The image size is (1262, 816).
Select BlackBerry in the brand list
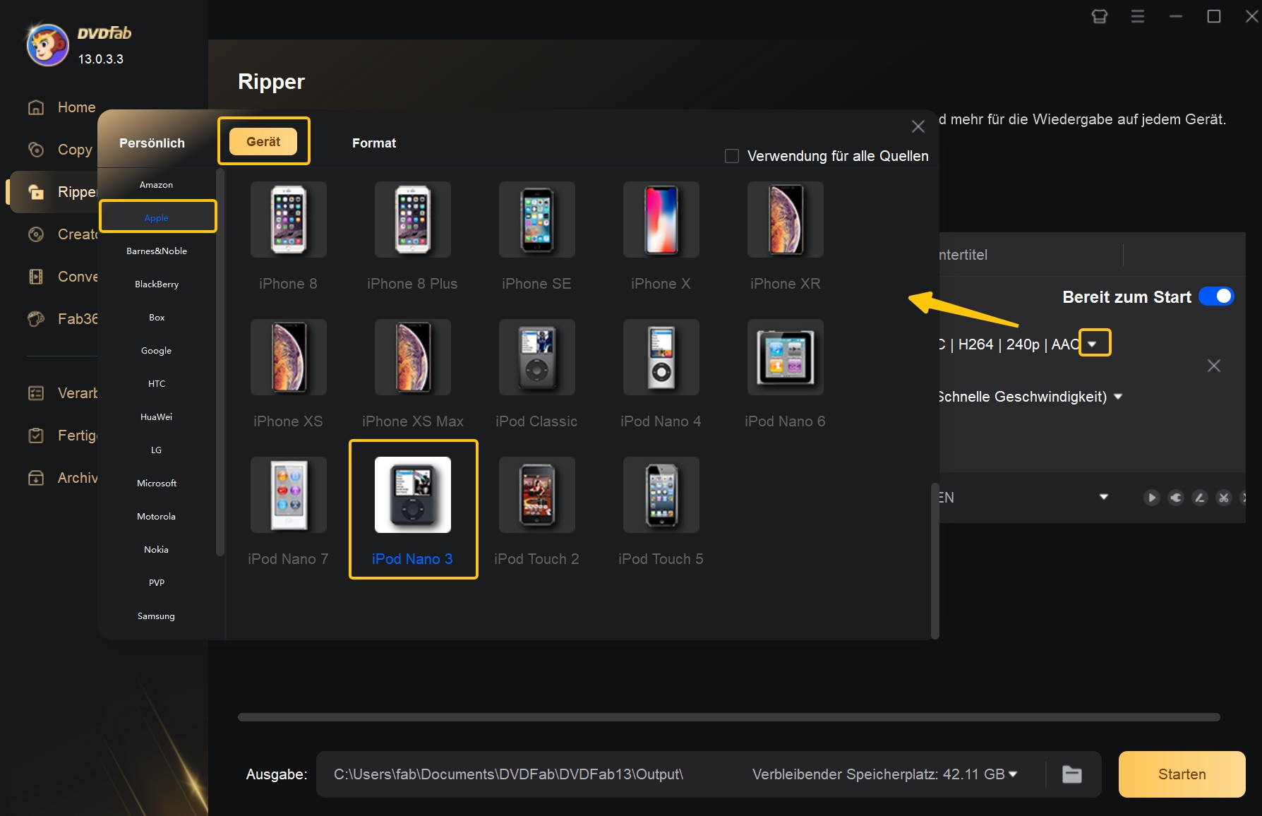point(157,284)
